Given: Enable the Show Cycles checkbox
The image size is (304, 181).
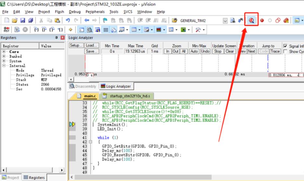Looking at the screenshot, I should pyautogui.click(x=285, y=51).
